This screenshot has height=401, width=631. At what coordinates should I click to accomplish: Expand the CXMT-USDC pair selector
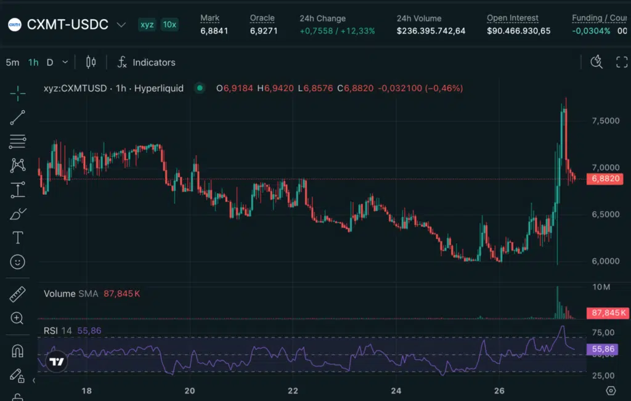pyautogui.click(x=121, y=25)
